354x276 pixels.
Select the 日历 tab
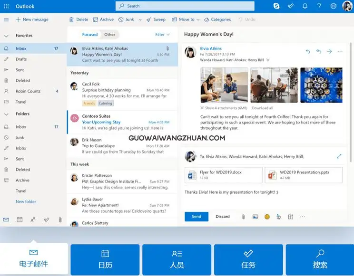pyautogui.click(x=105, y=259)
